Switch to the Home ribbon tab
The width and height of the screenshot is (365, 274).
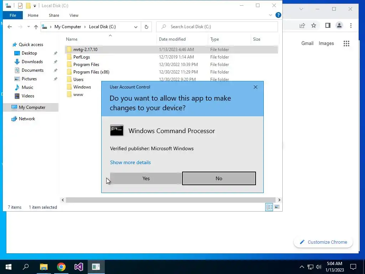point(33,15)
